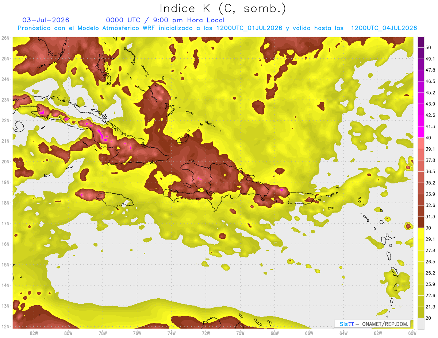Click the 20N latitude label
The image size is (438, 338).
[5, 162]
